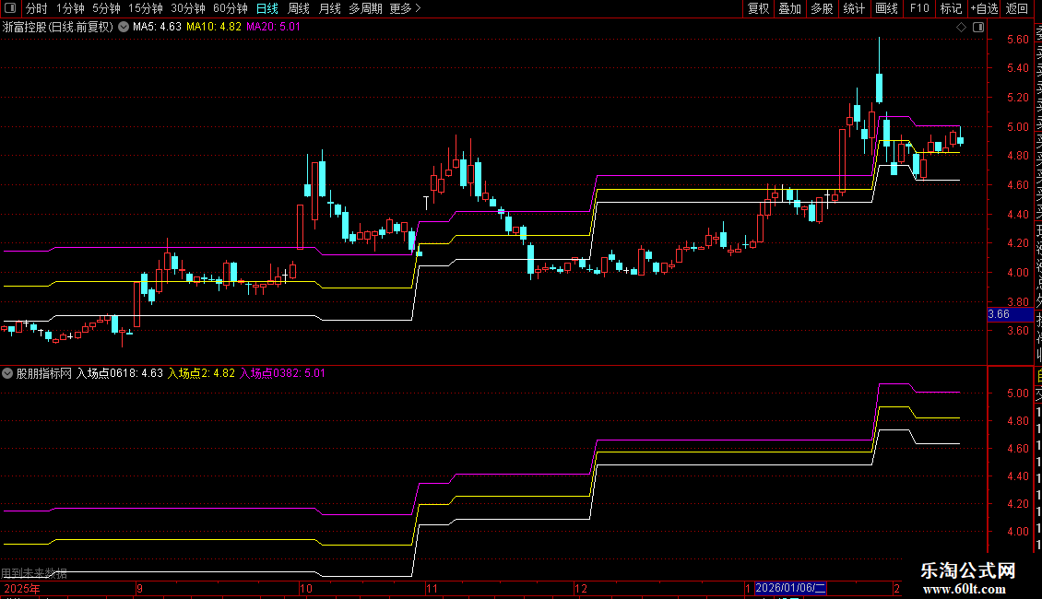Switch to 周线 weekly chart
The width and height of the screenshot is (1042, 599).
tap(299, 8)
